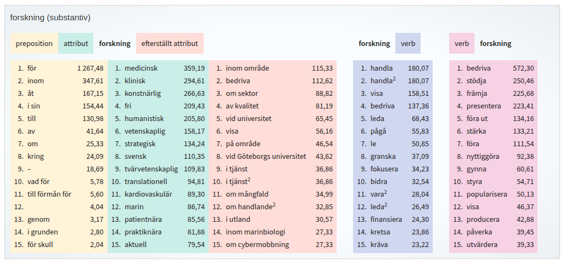Open the 'tvärvetenskaplig' collocation entry

151,169
